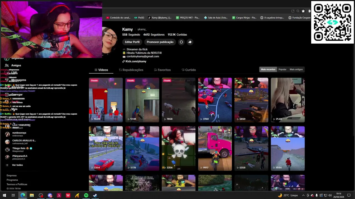Viewport: 355px width, 199px height.
Task: Open video with 5850 views
Action: coord(251,100)
